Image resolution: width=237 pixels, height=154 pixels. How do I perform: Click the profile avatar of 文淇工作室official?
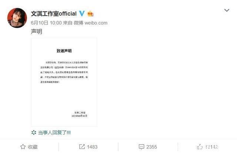tap(17, 18)
